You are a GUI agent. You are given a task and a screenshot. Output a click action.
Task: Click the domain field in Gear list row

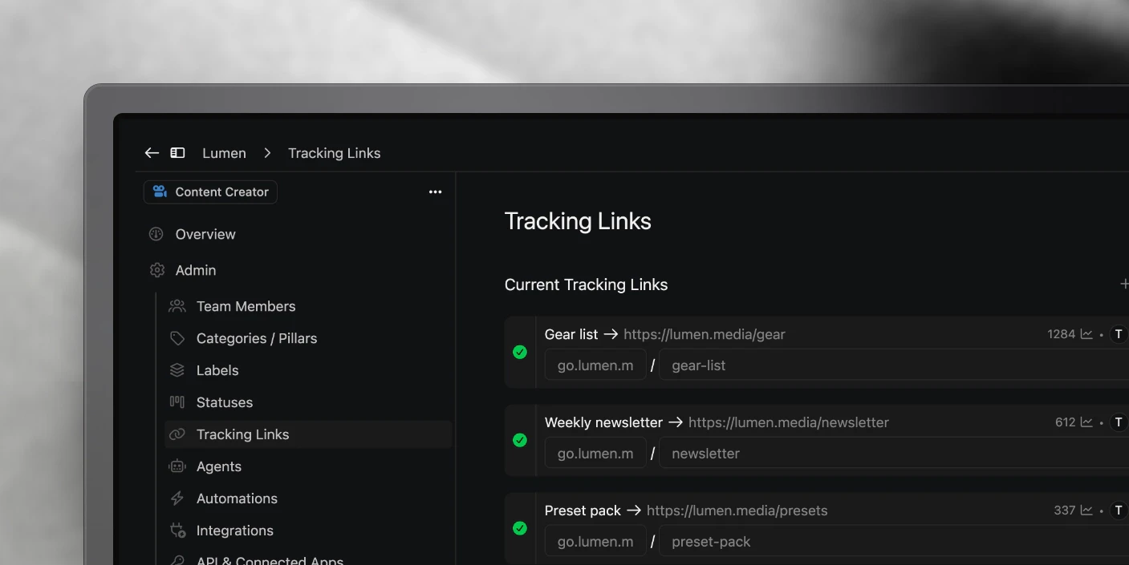(x=595, y=365)
